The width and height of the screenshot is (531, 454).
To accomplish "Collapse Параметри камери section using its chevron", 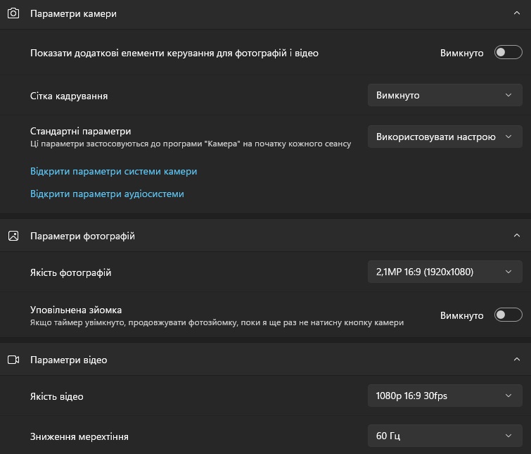I will (x=516, y=13).
